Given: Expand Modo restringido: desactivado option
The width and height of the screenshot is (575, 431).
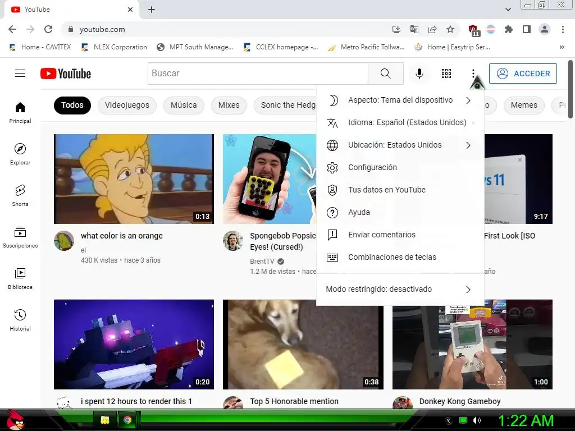Looking at the screenshot, I should (400, 289).
